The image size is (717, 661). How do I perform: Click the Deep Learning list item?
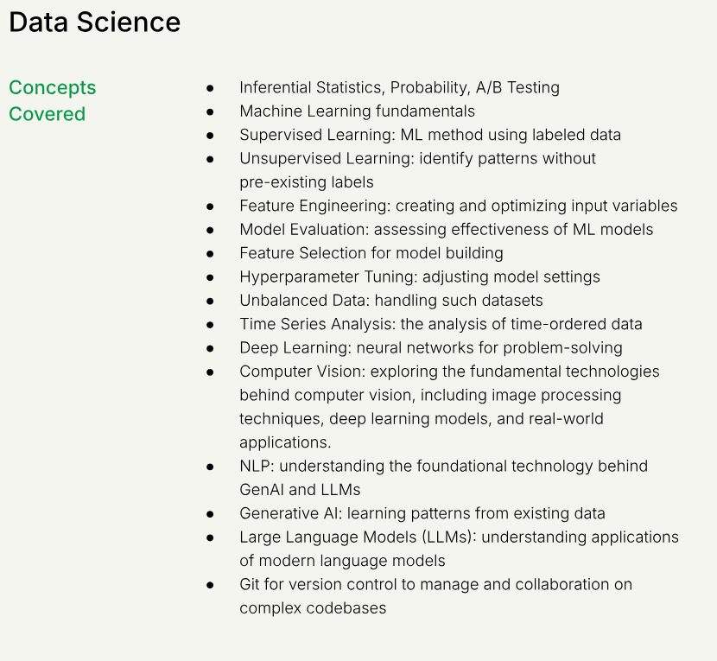pos(430,347)
